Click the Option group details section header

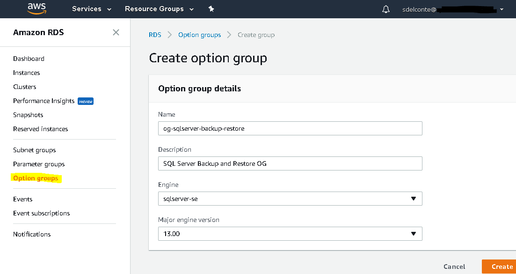(x=199, y=89)
